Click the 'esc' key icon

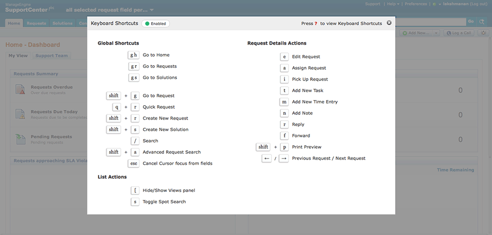134,163
